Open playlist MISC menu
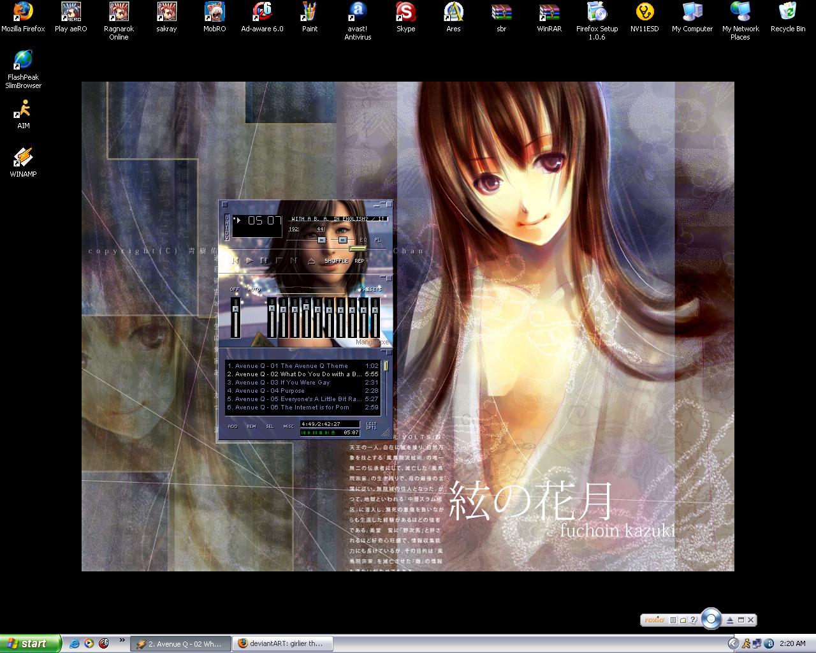Screen dimensions: 816x653 click(x=288, y=427)
